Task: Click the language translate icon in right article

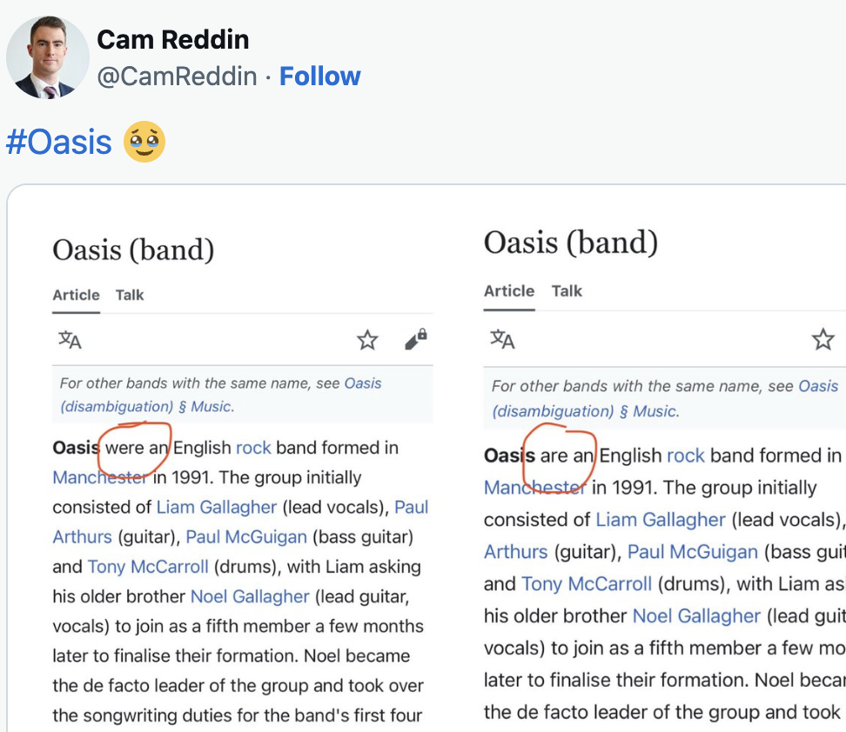Action: tap(502, 339)
